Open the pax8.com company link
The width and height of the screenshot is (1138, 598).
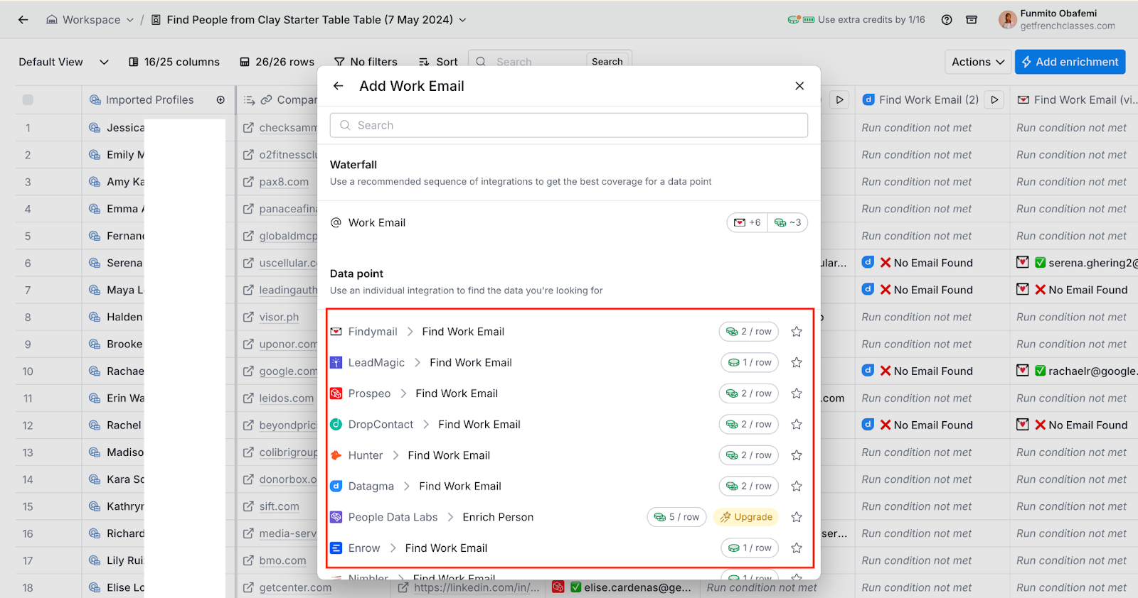point(284,182)
